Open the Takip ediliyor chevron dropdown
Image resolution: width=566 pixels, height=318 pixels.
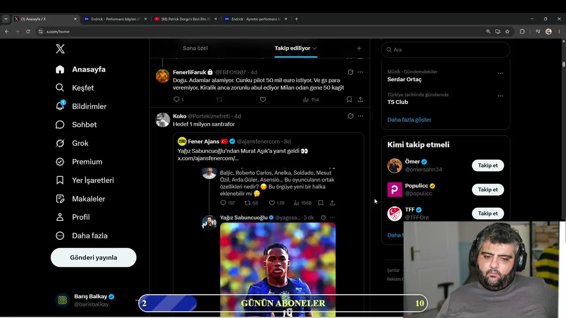[x=314, y=48]
